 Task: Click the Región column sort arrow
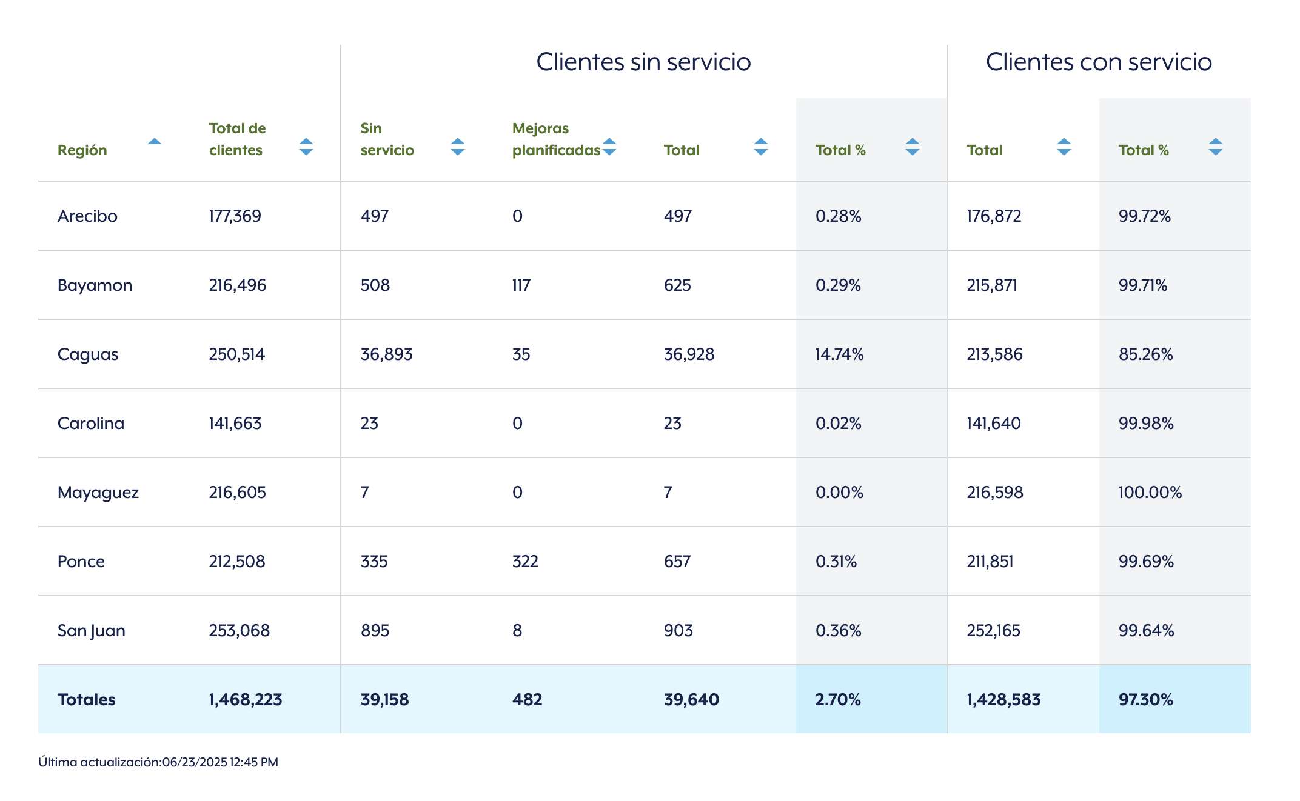155,142
